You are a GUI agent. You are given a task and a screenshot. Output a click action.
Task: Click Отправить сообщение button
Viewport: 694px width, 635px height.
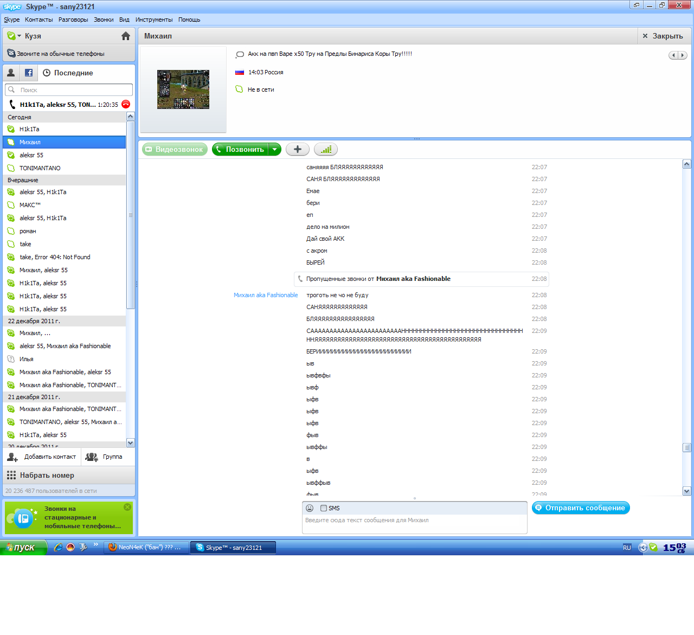coord(581,508)
